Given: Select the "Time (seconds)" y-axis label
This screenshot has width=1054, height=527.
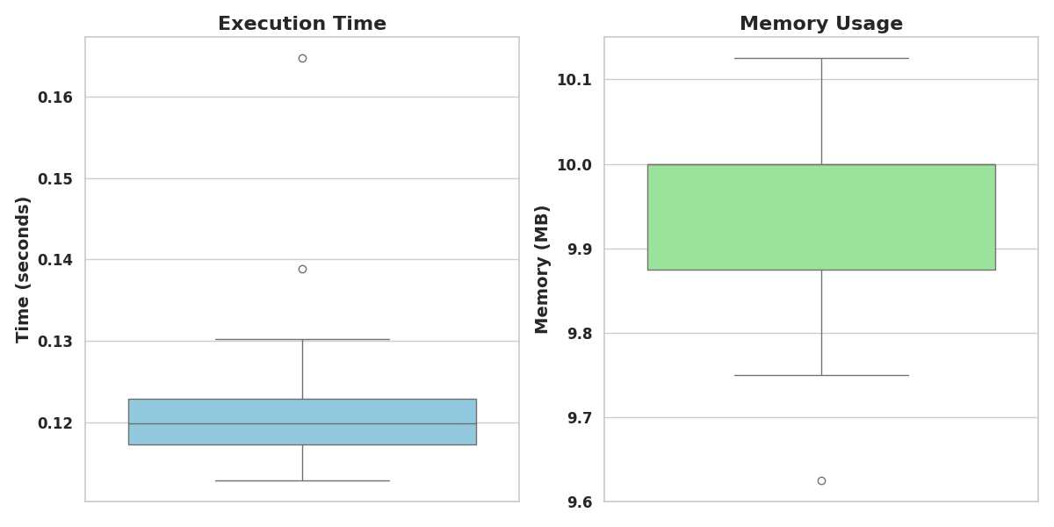Looking at the screenshot, I should coord(24,269).
